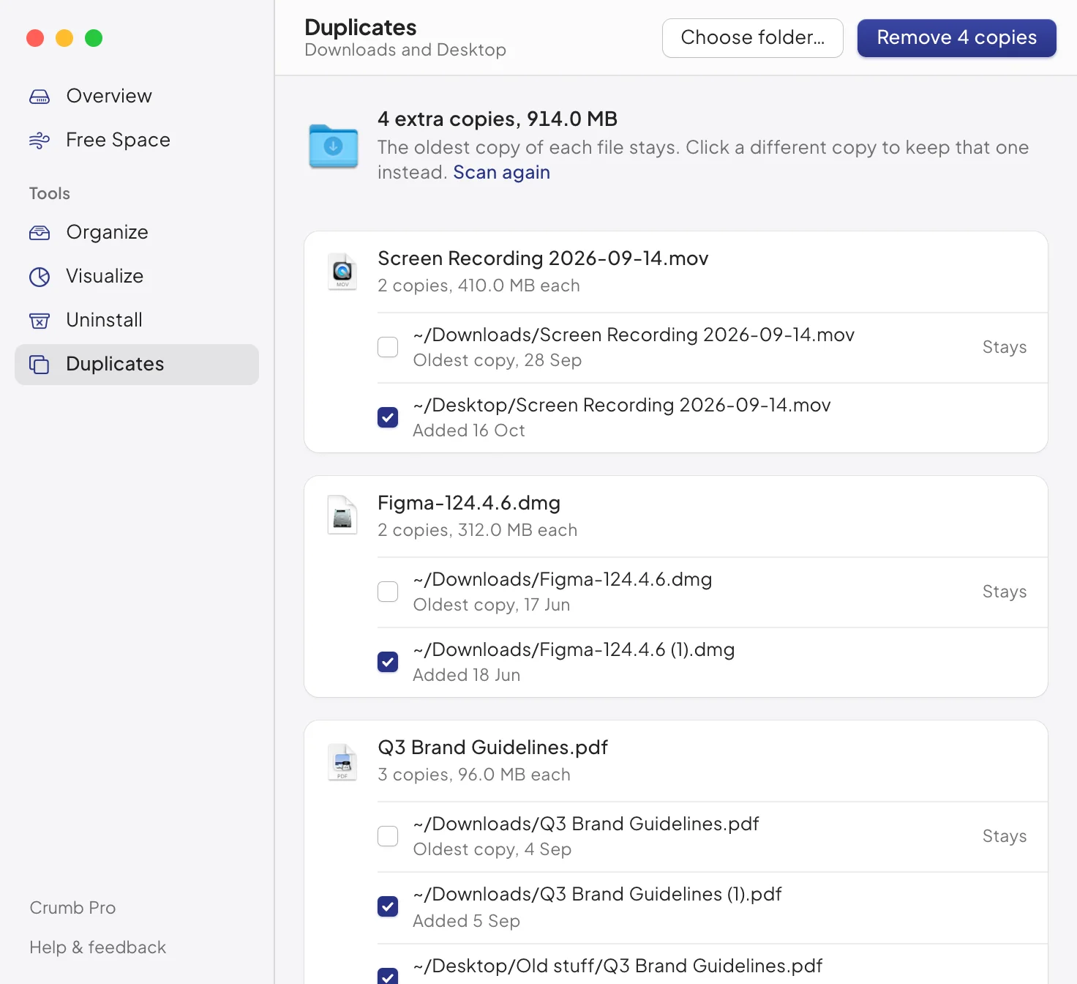This screenshot has width=1077, height=984.
Task: Click 'Oldest copy, 28 Sep' text
Action: click(498, 360)
